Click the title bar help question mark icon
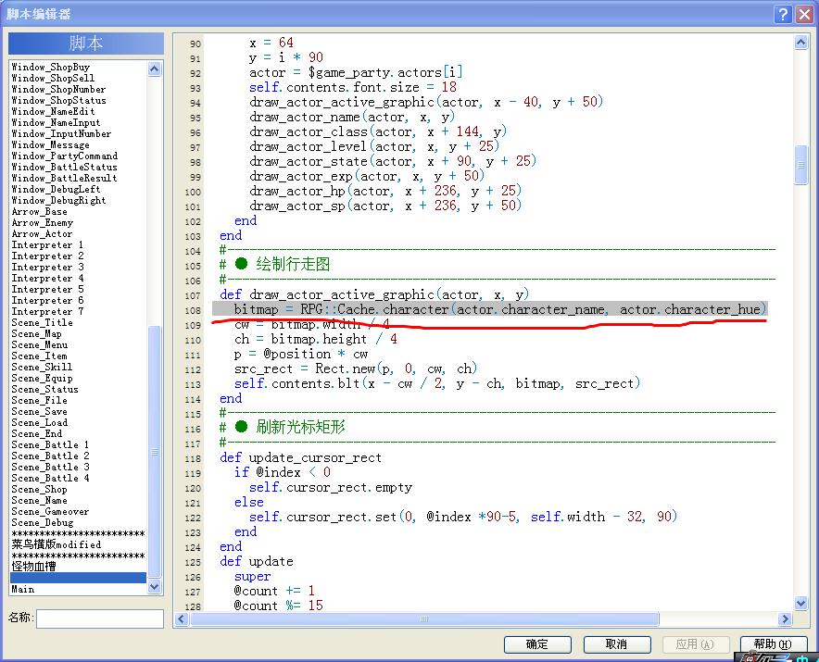Screen dimensions: 819x662 click(x=783, y=14)
